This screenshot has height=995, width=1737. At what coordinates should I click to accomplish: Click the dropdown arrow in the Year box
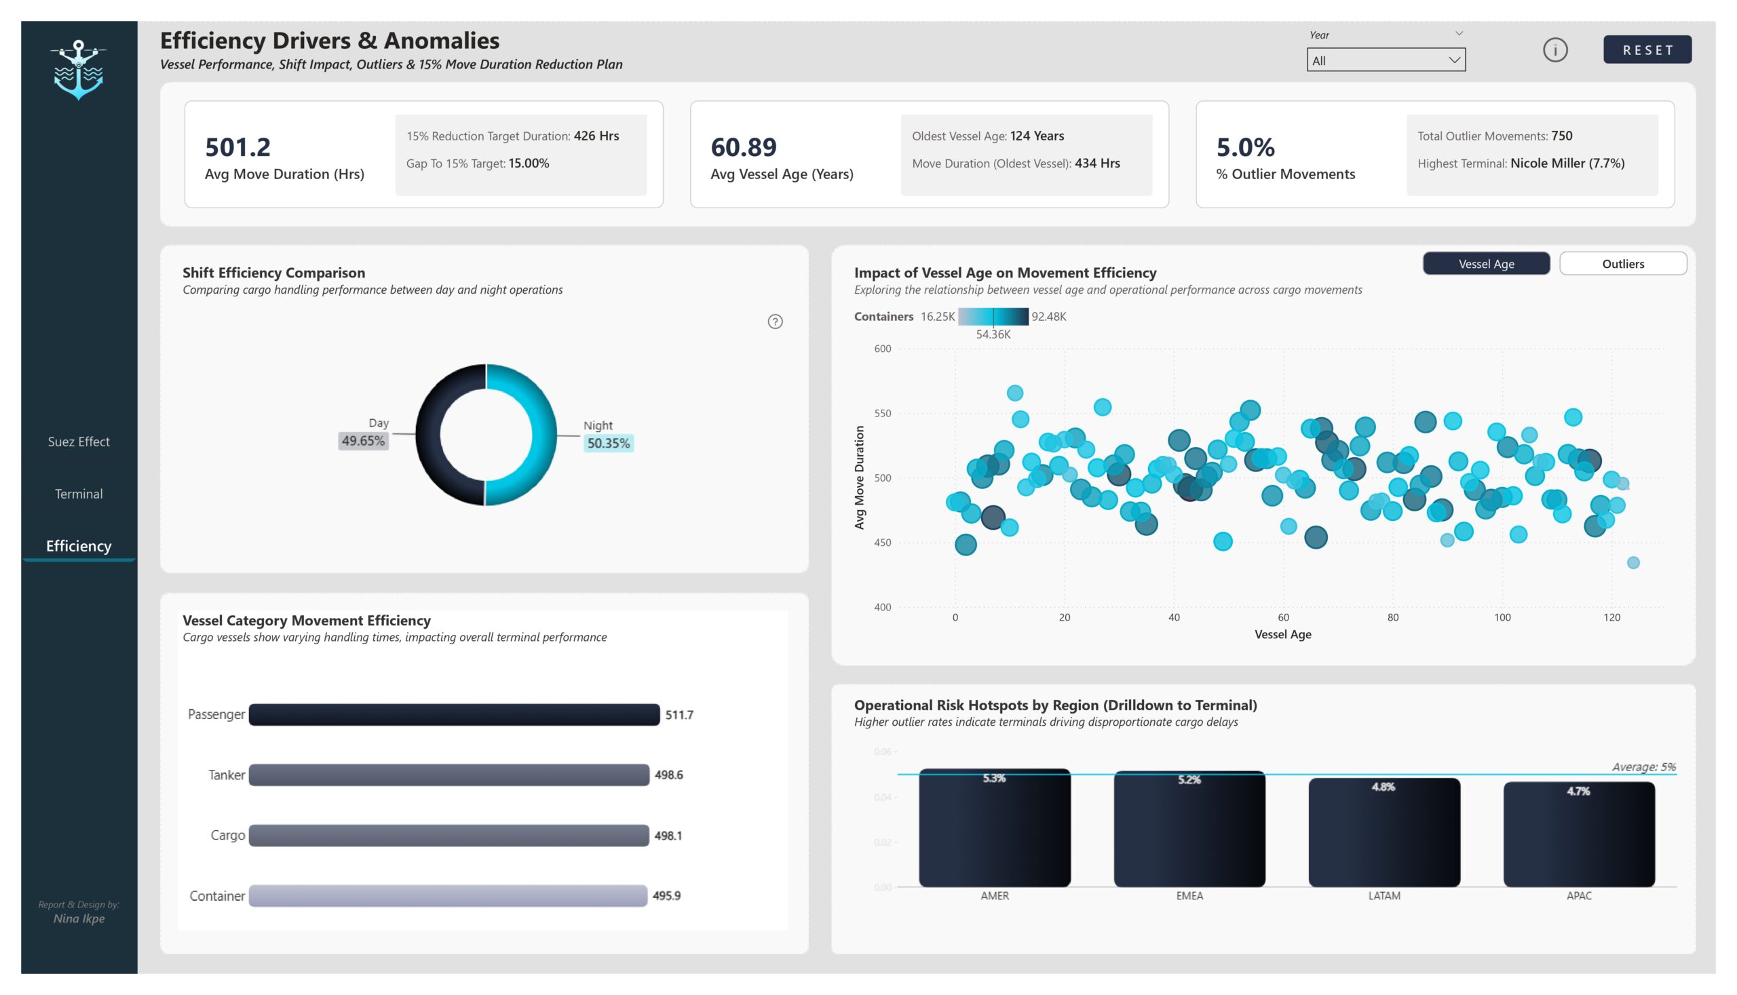click(1454, 60)
